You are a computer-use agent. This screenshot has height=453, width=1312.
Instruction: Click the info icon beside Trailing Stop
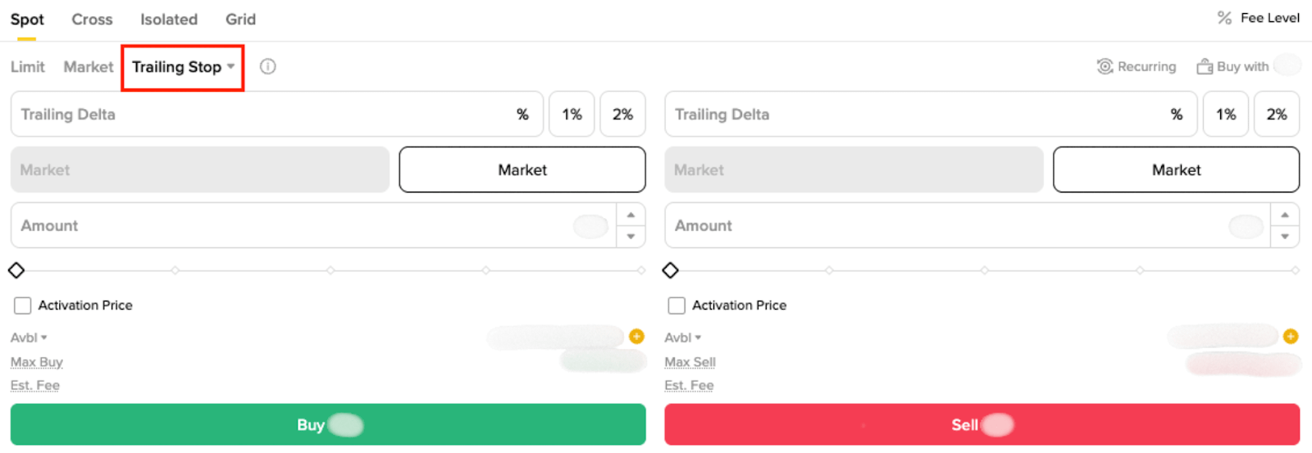click(267, 66)
